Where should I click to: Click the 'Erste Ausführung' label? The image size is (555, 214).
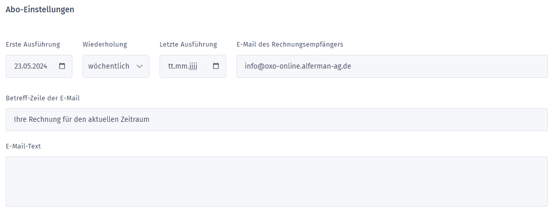pos(33,44)
